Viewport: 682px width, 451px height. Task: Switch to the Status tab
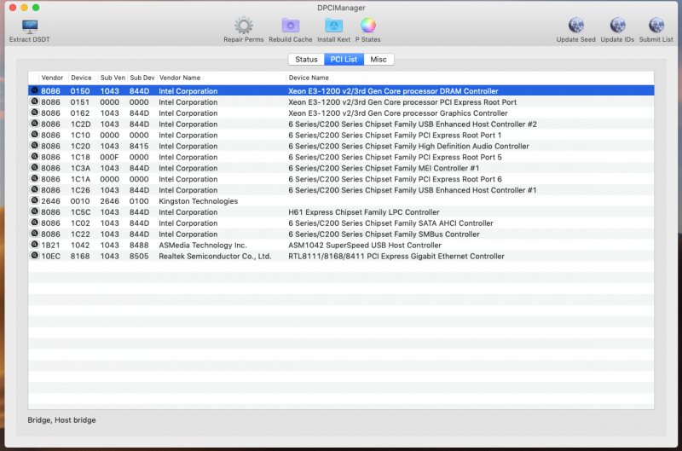pos(306,60)
